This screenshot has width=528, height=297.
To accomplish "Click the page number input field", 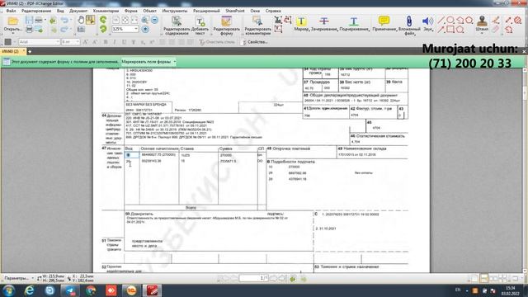I will click(x=253, y=278).
